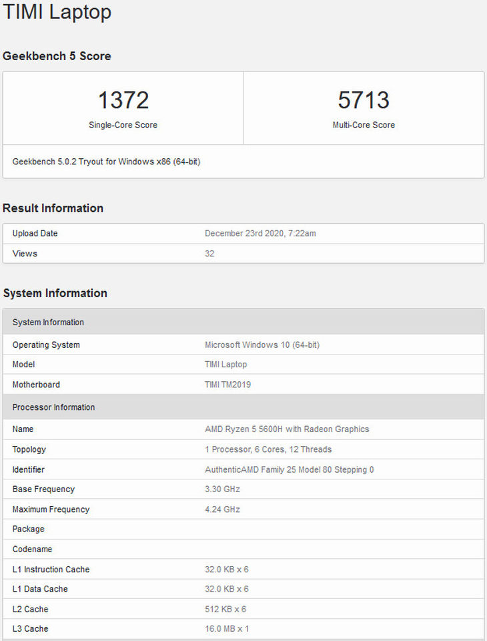Viewport: 487px width, 641px height.
Task: Click the 'Microsoft Windows 10 (64-bit)' value
Action: (262, 345)
